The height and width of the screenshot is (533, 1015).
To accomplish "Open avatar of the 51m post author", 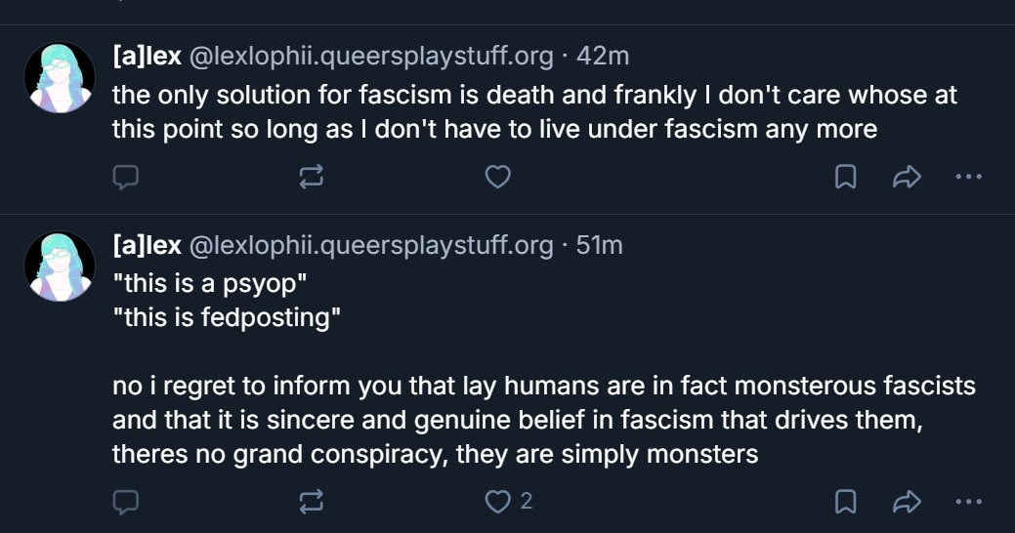I will (60, 266).
